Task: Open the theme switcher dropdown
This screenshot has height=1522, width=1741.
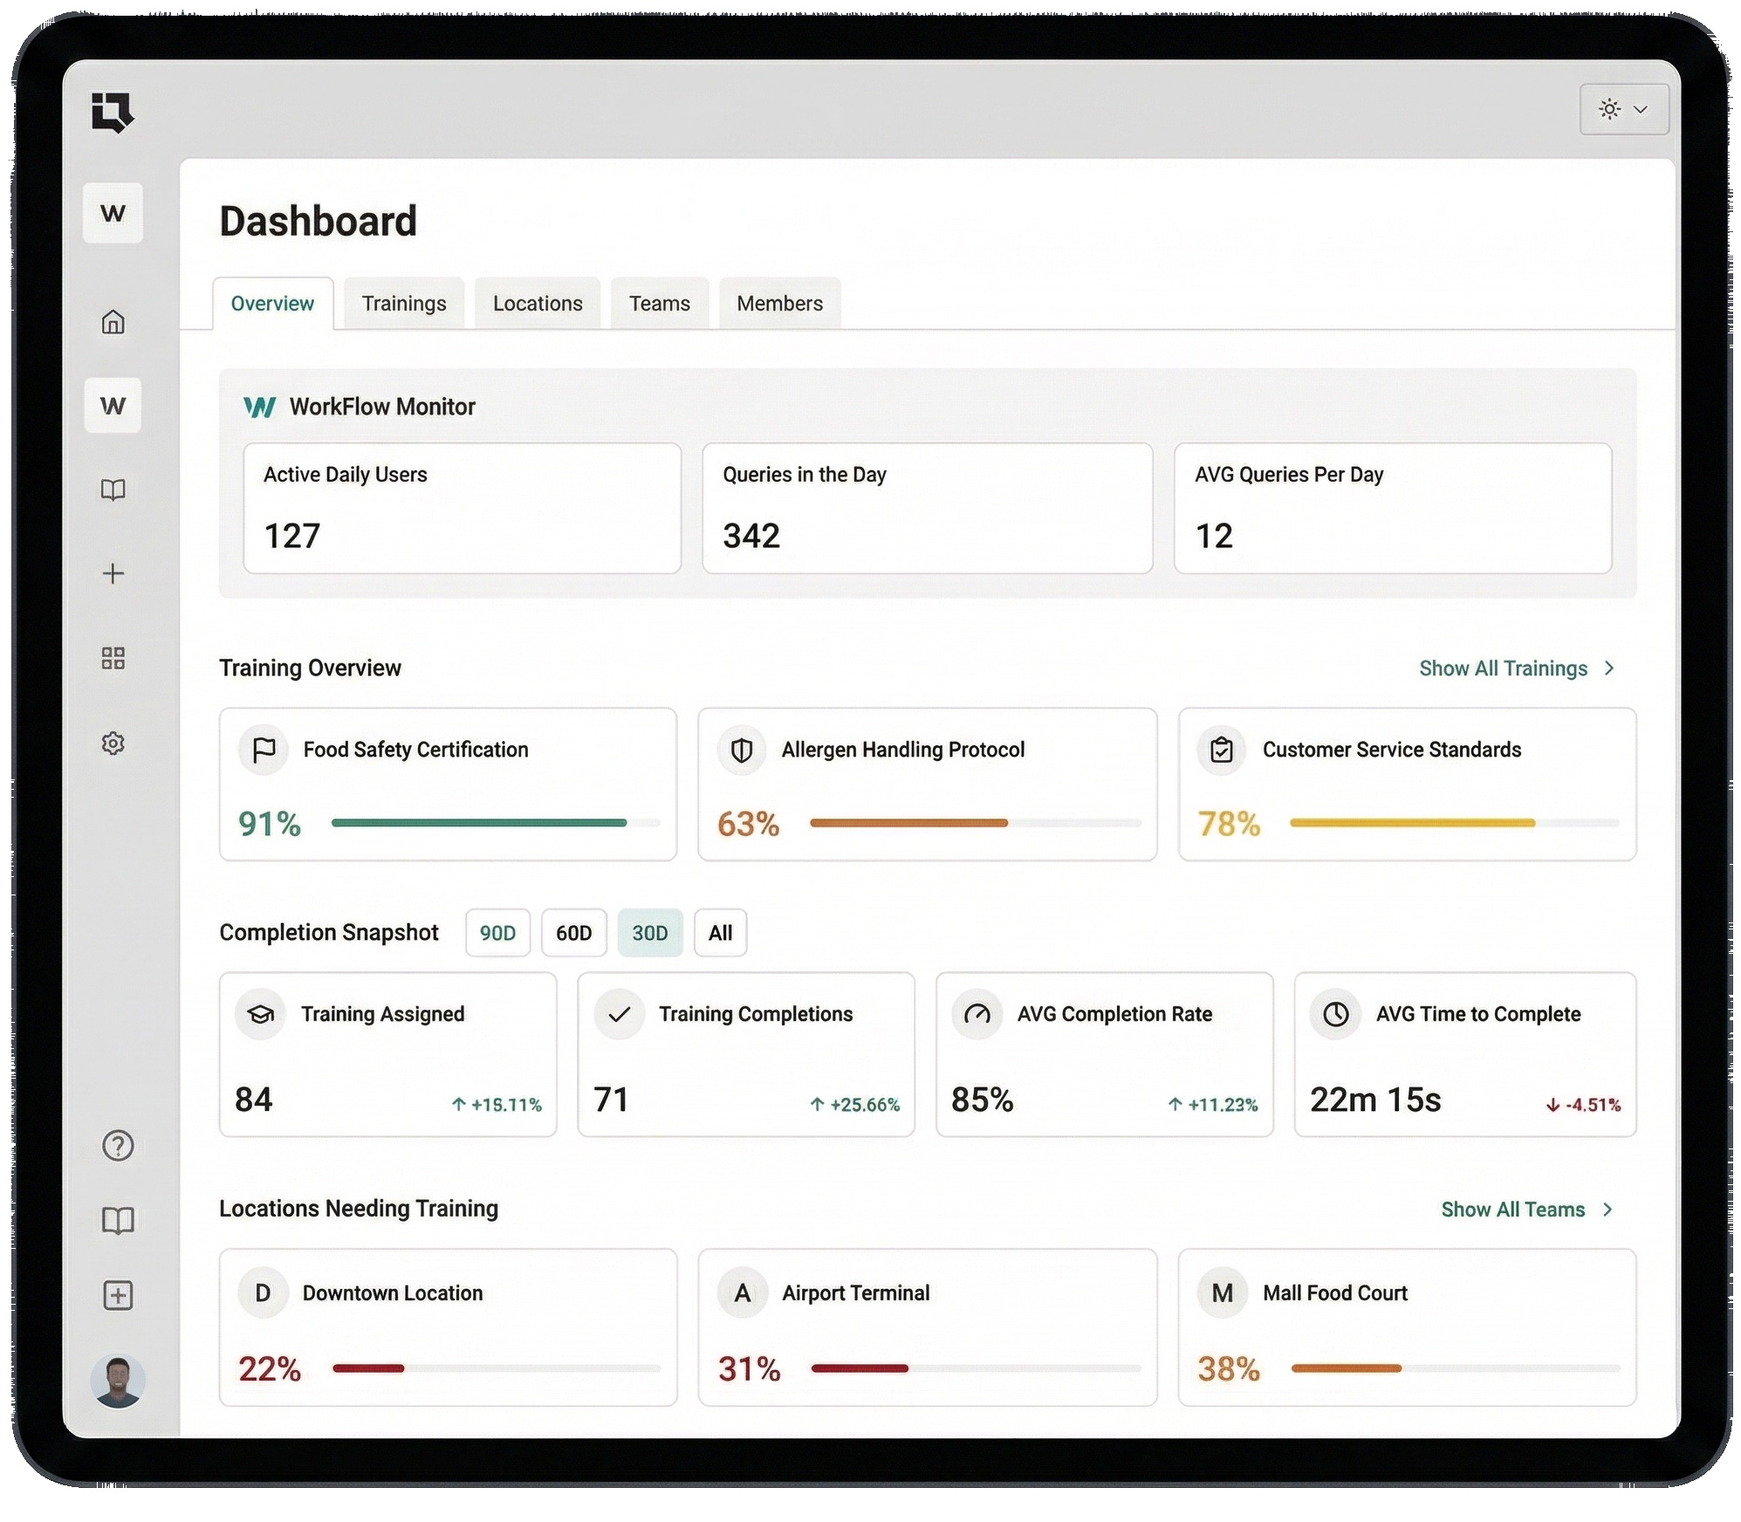Action: pyautogui.click(x=1623, y=108)
